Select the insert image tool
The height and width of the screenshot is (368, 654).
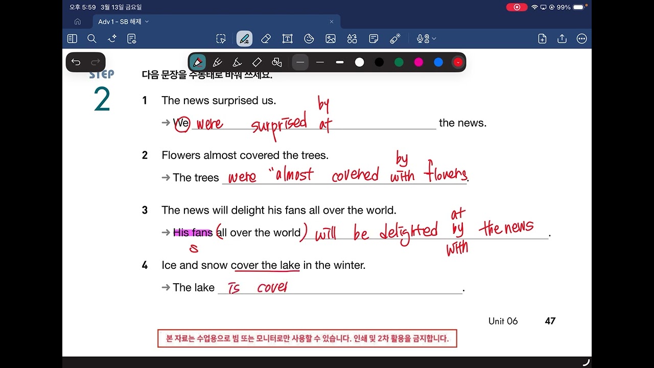[331, 38]
